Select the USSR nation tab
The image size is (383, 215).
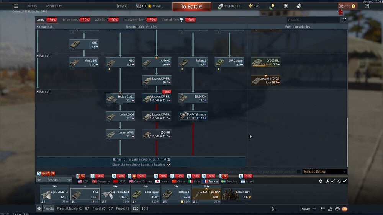point(119,181)
